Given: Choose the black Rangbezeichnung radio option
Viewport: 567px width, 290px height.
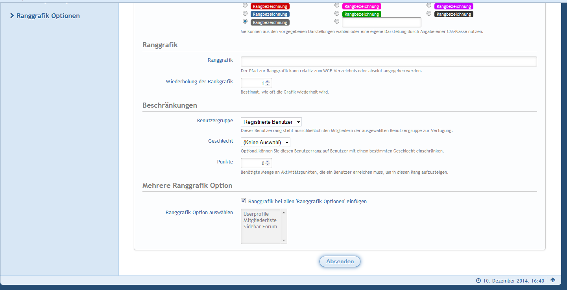Looking at the screenshot, I should pos(429,13).
